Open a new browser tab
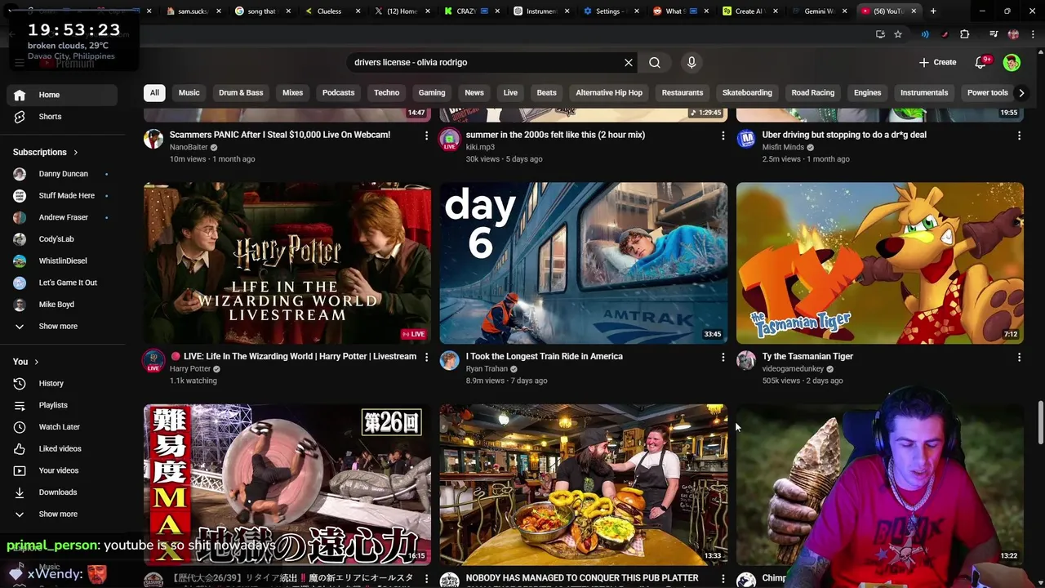Screen dimensions: 1045x588 click(933, 11)
